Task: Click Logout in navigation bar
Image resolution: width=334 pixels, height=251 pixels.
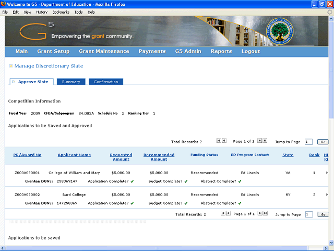Action: (250, 51)
